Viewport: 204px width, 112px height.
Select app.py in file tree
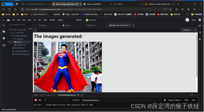tap(19, 42)
